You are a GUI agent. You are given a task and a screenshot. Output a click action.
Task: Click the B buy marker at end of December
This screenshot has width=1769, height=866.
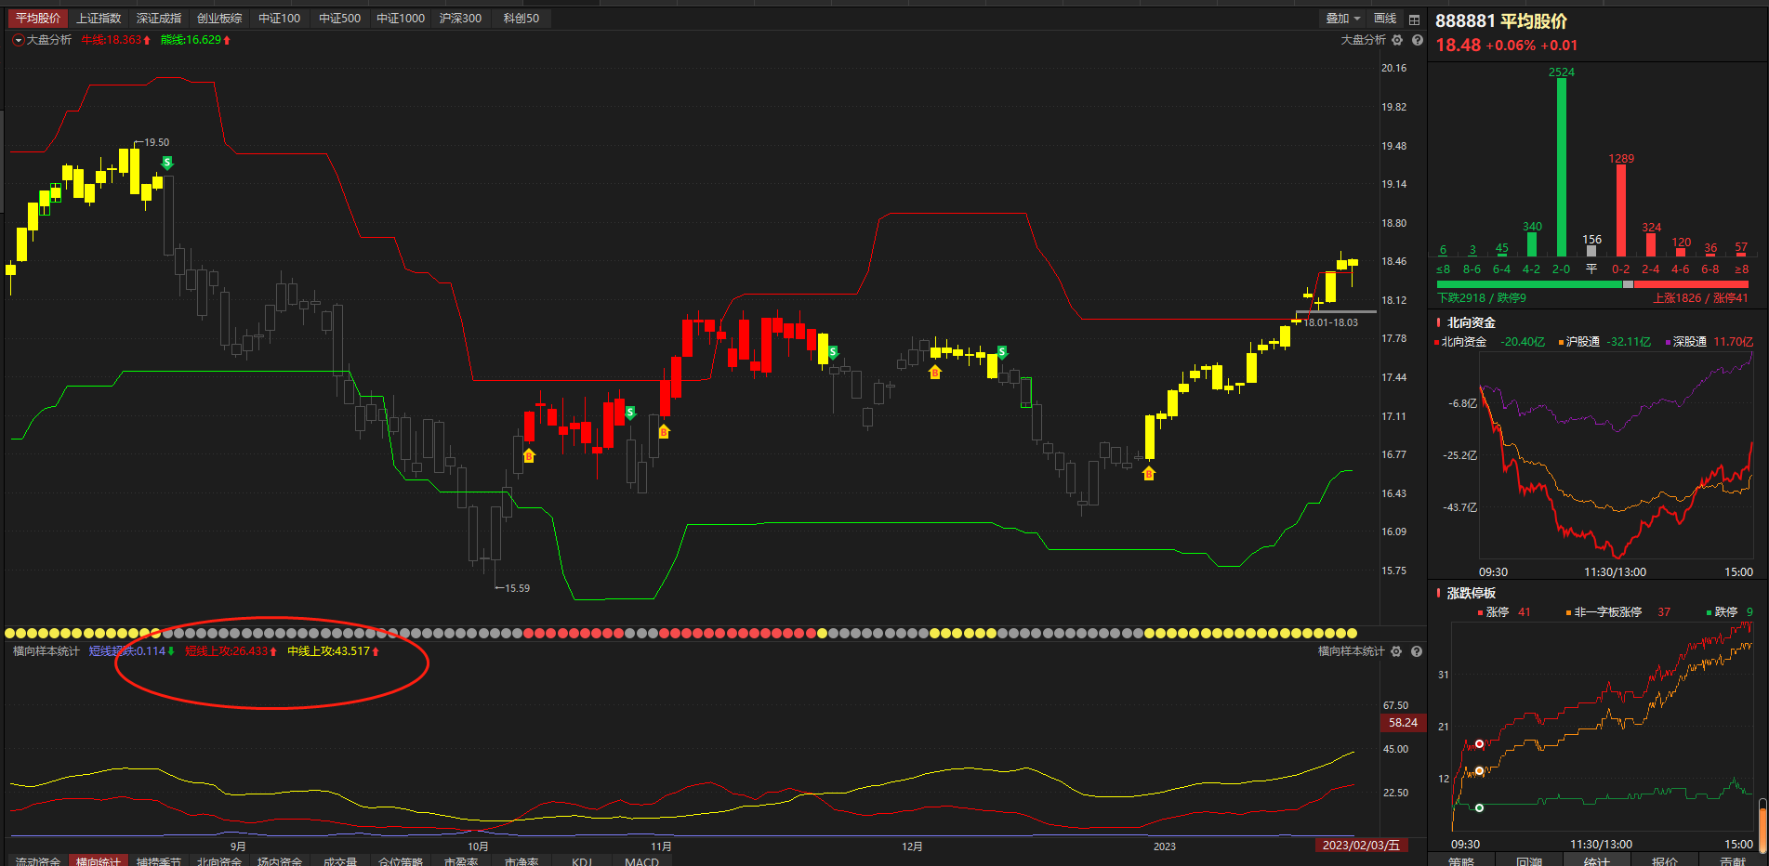pyautogui.click(x=1149, y=473)
